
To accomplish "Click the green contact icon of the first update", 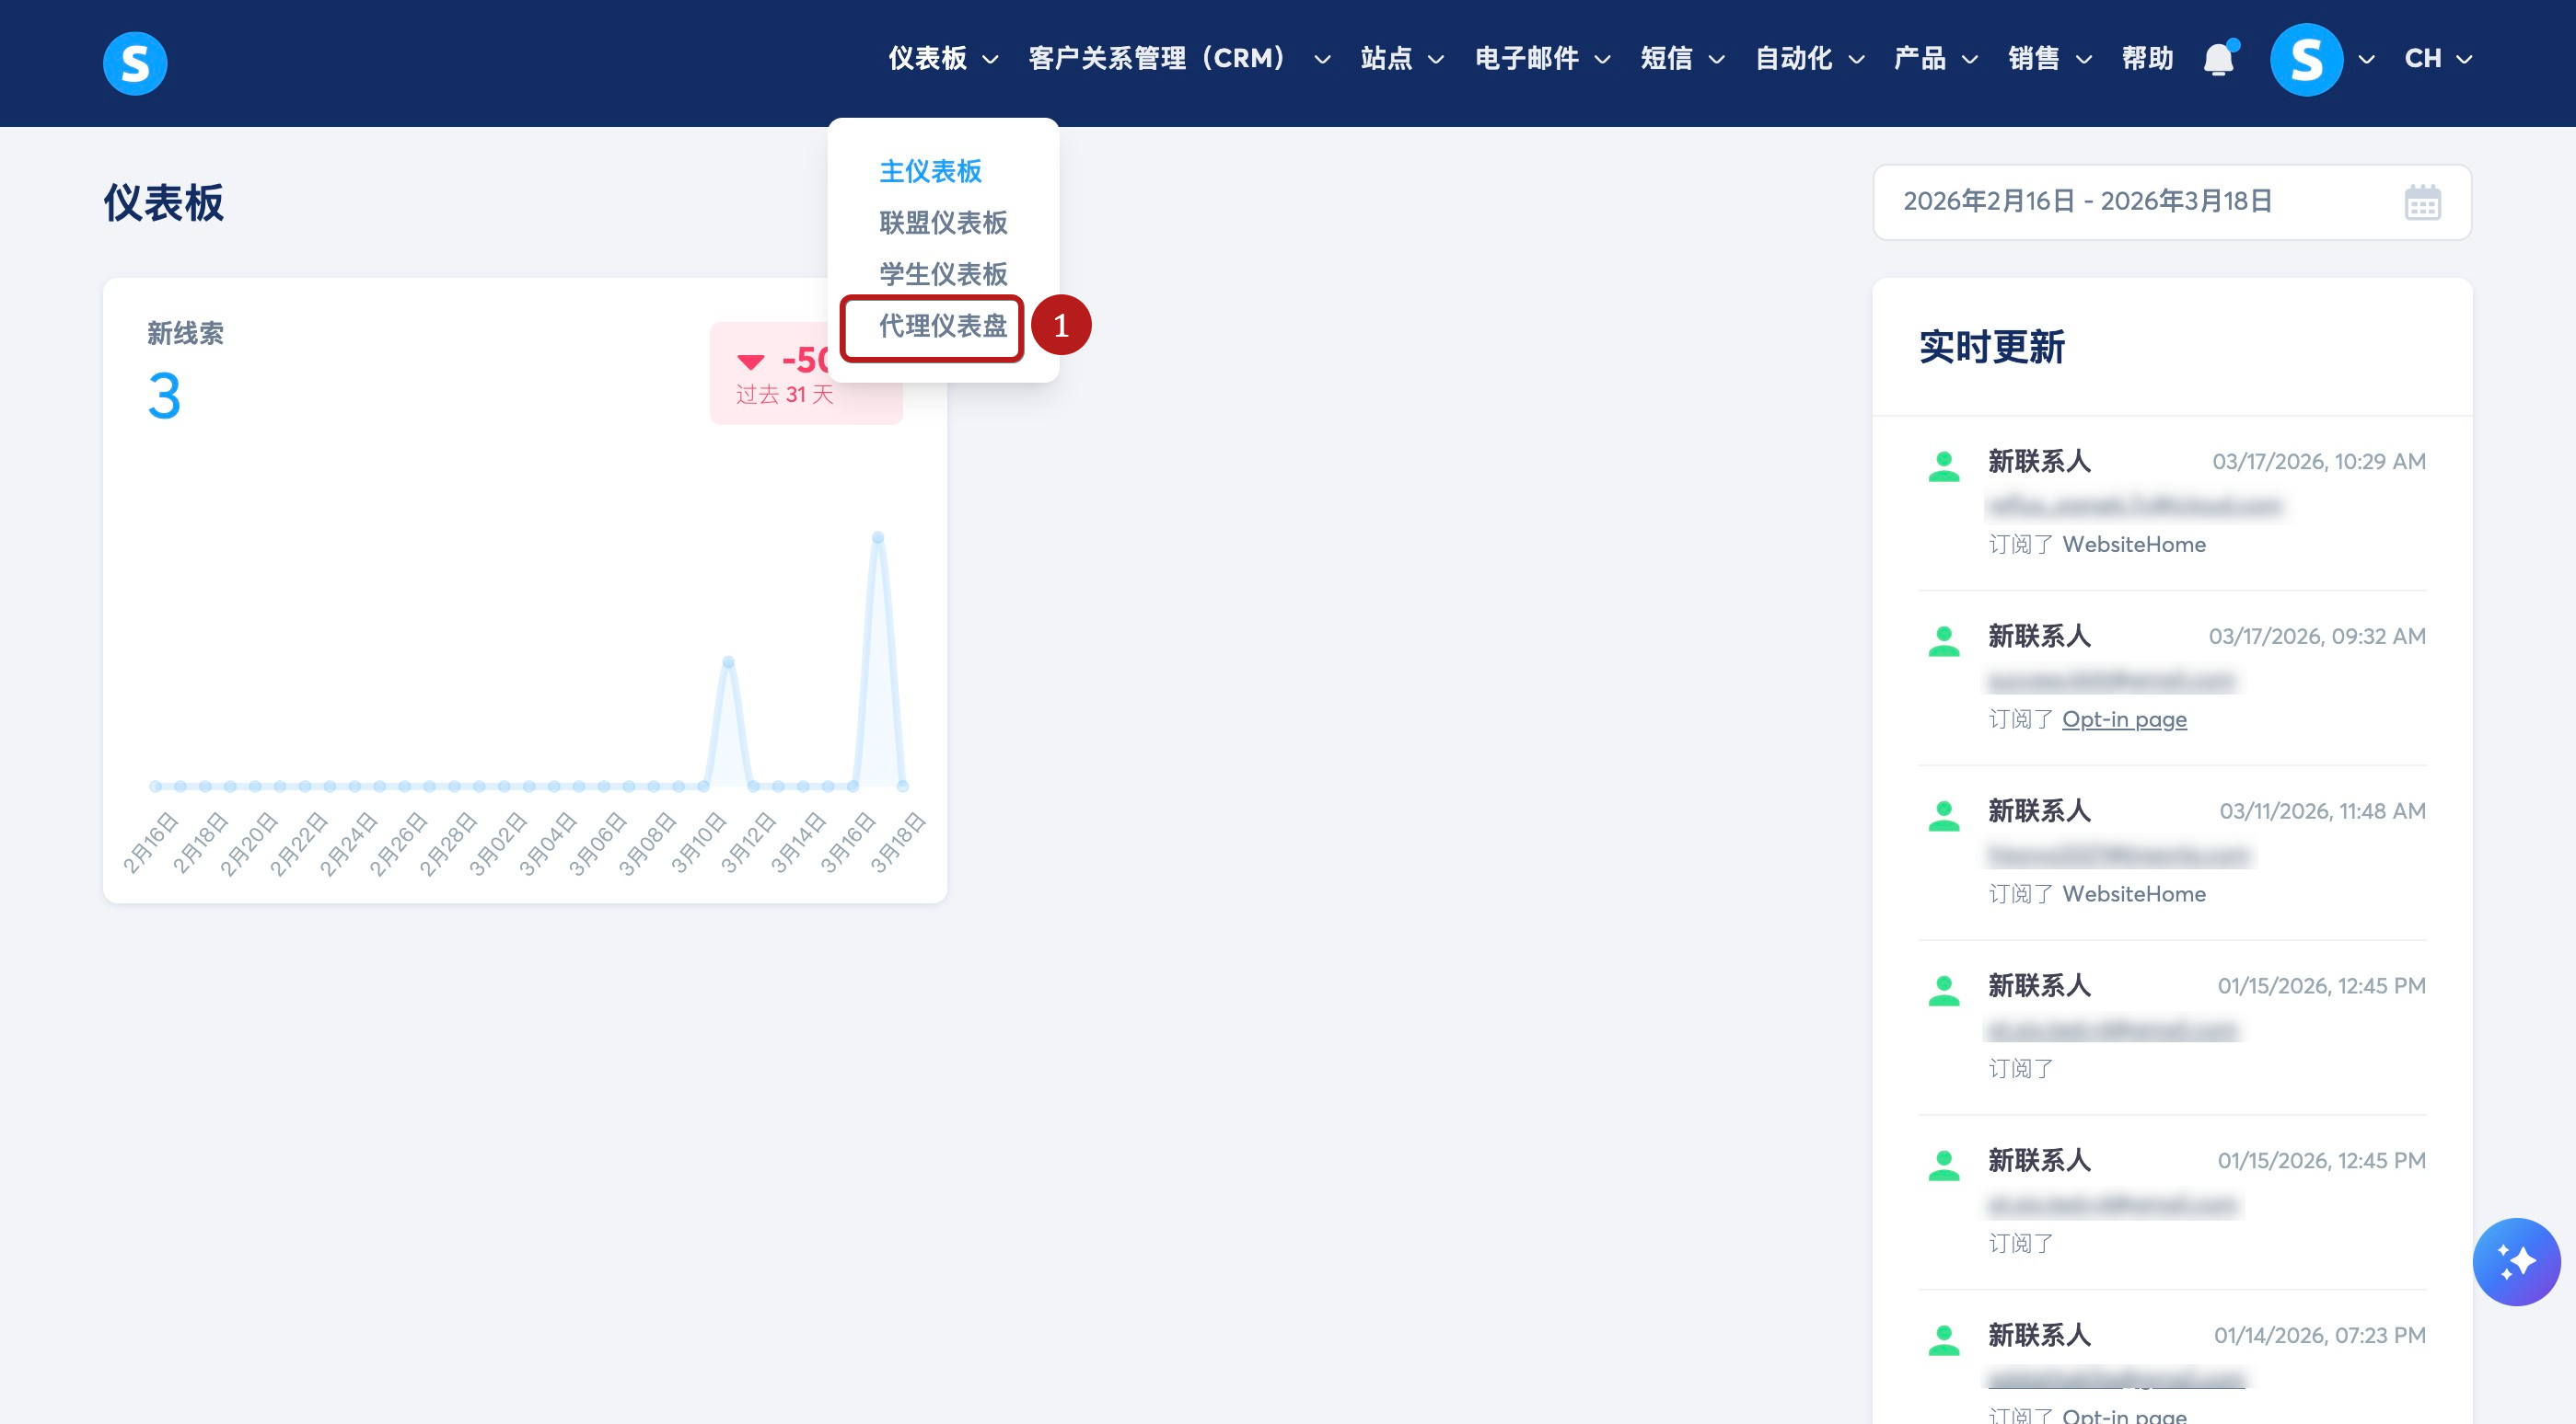I will [x=1943, y=465].
